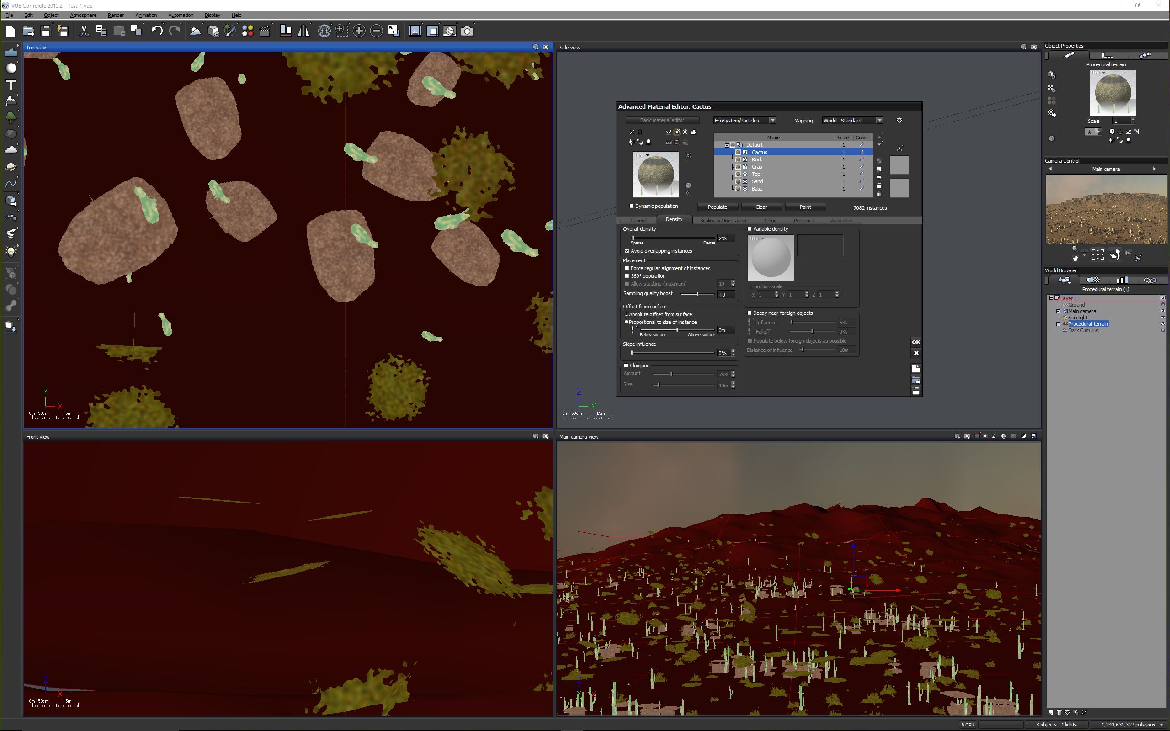The width and height of the screenshot is (1170, 731).
Task: Enable Dynamic population checkbox
Action: [632, 206]
